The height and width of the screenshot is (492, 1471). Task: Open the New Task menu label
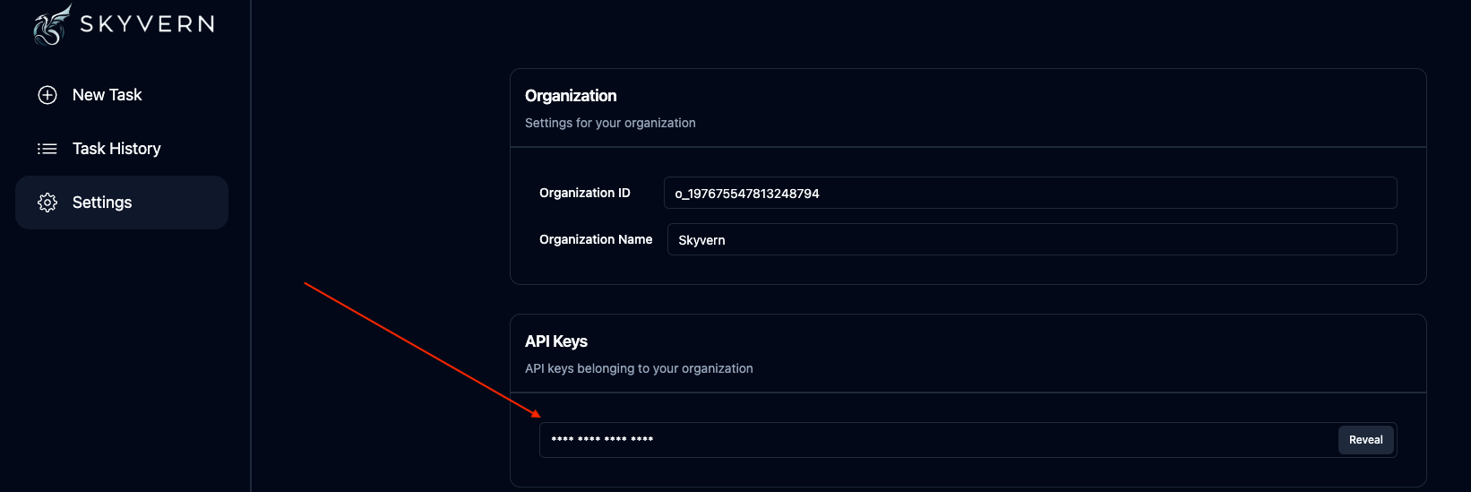coord(107,95)
